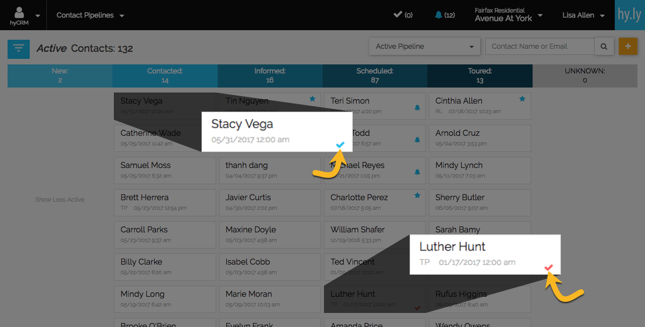Select the New stage tab
This screenshot has height=327, width=645.
pos(60,76)
